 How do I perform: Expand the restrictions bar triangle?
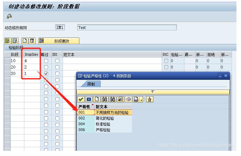click(153, 92)
